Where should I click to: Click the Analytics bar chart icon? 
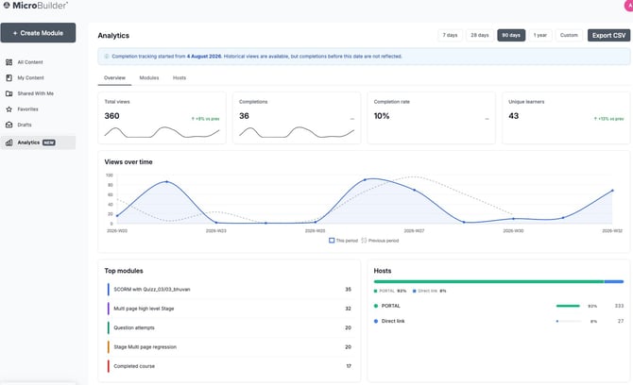[9, 142]
